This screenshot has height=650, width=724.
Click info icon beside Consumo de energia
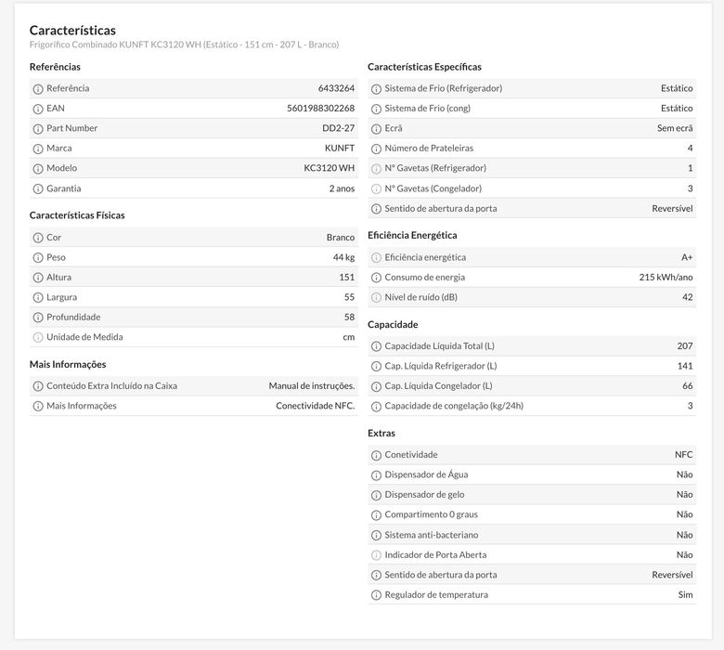click(376, 278)
